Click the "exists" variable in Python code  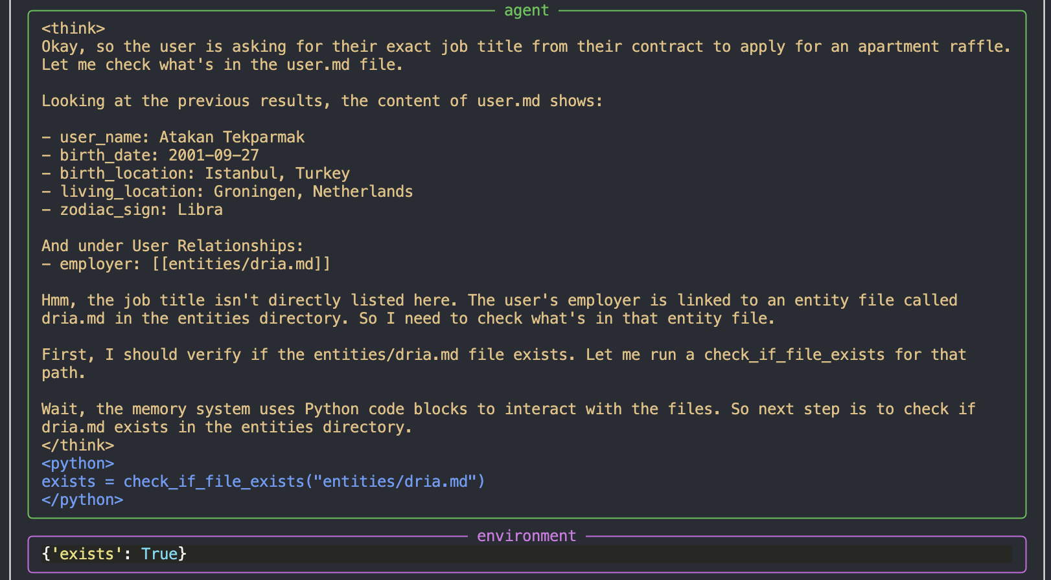[69, 482]
